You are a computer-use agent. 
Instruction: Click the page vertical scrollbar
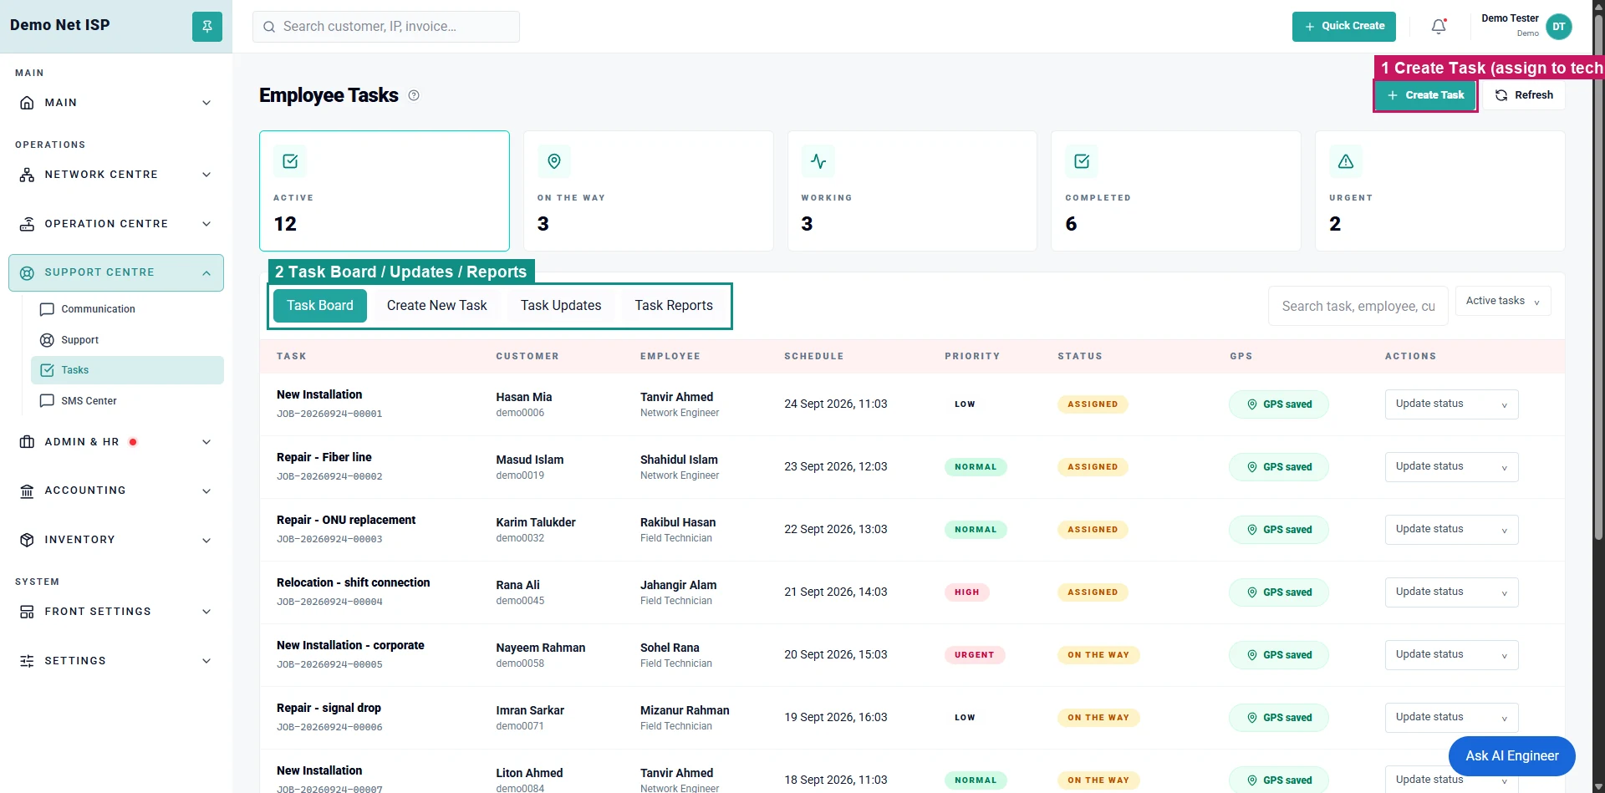1598,276
